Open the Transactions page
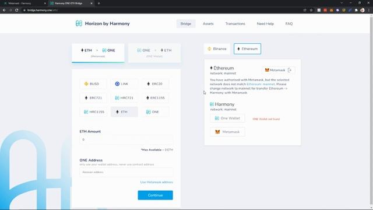 coord(235,23)
